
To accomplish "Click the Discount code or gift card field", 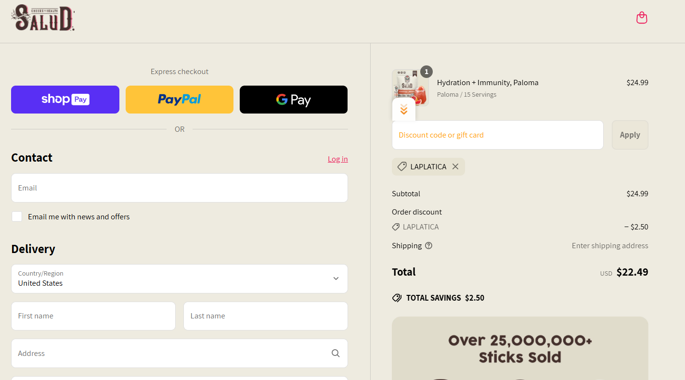I will pyautogui.click(x=497, y=135).
